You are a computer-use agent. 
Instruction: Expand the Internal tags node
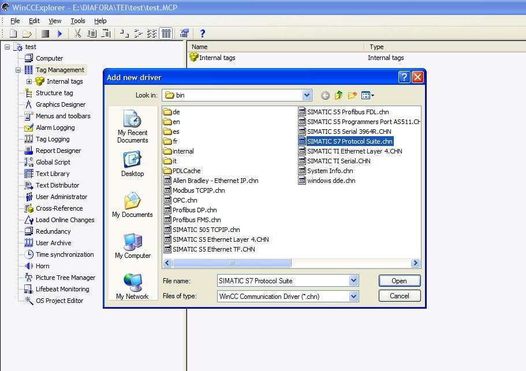(x=29, y=81)
